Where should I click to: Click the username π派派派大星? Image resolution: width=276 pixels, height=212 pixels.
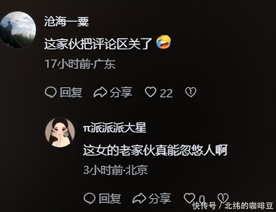pyautogui.click(x=115, y=128)
